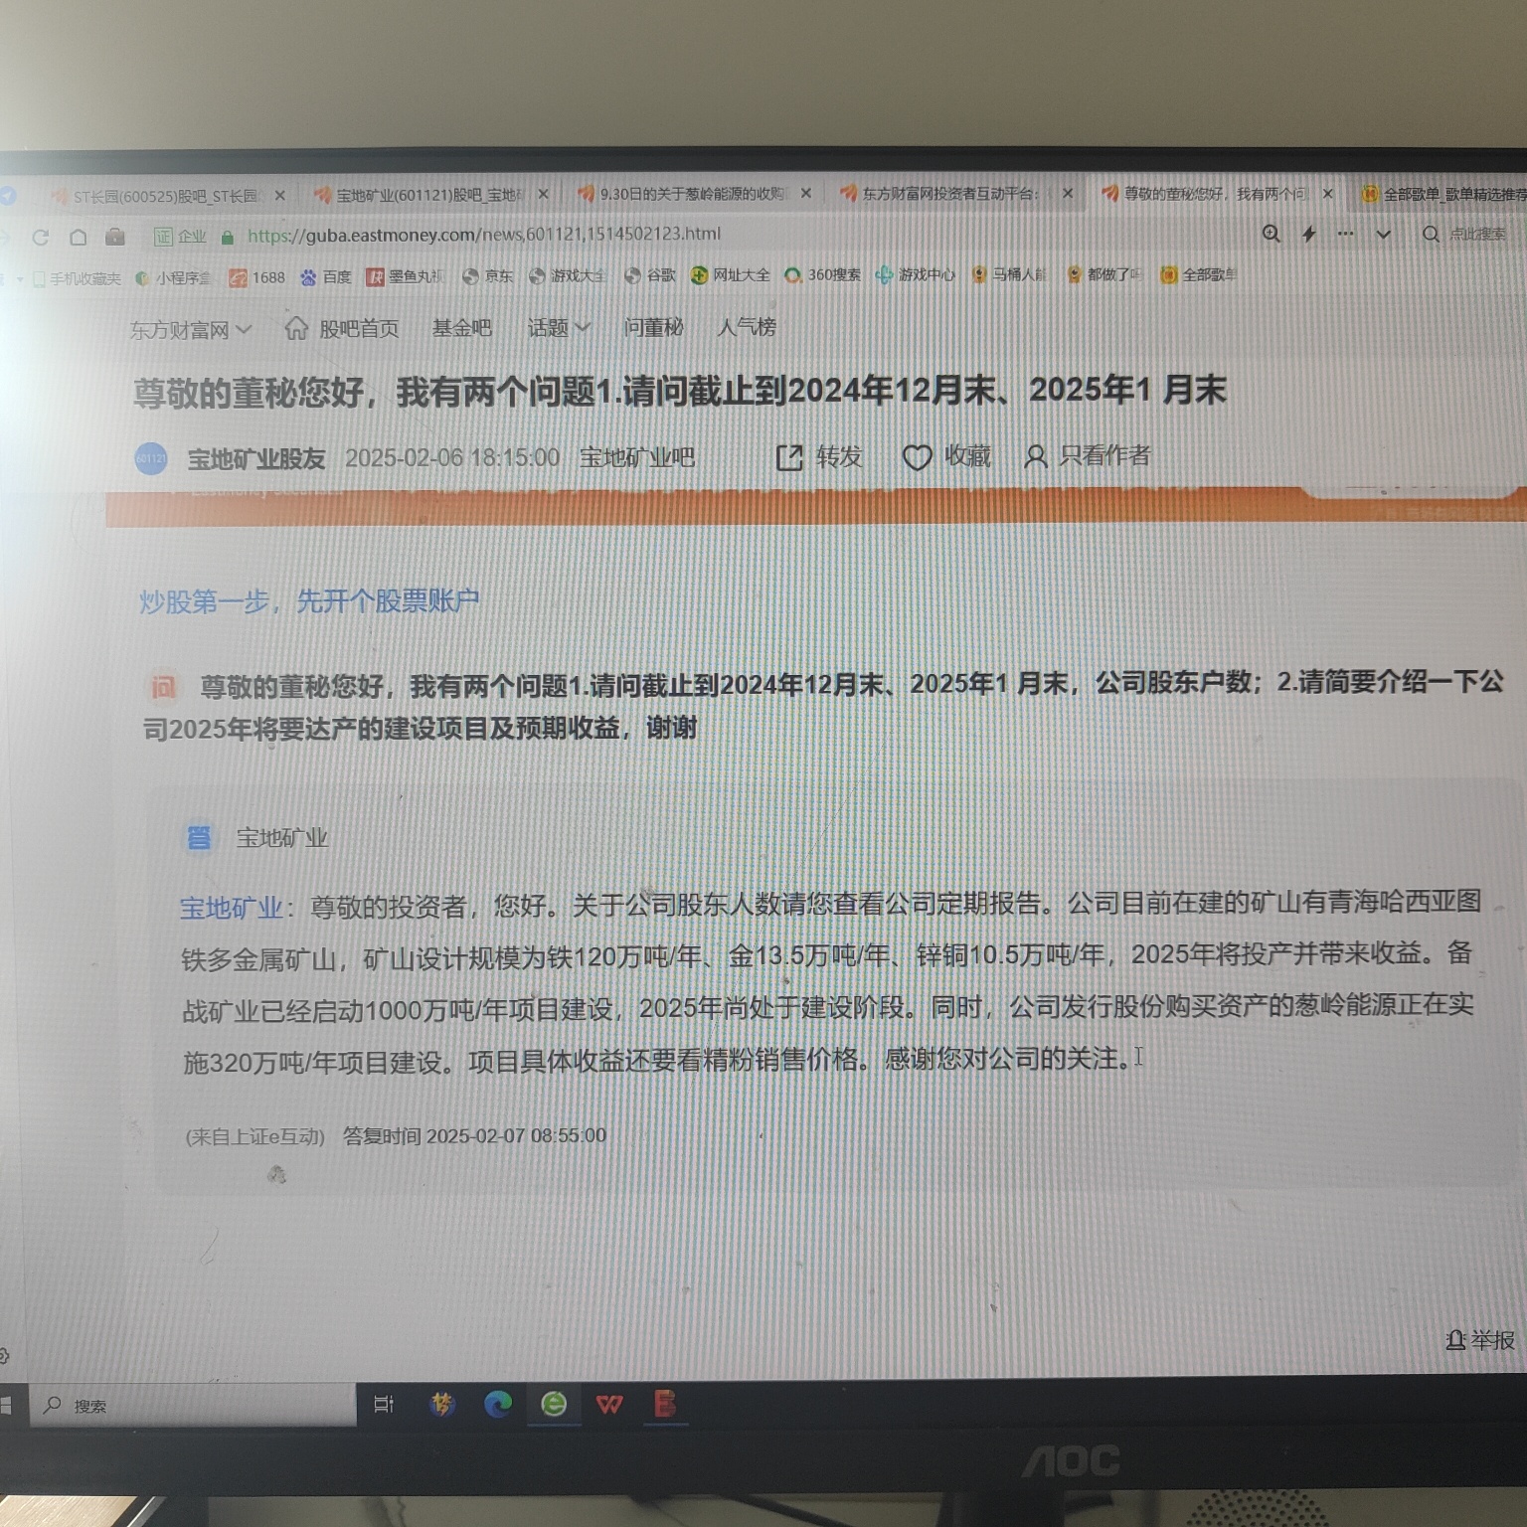The image size is (1527, 1527).
Task: Click the 转发 share button
Action: click(818, 457)
